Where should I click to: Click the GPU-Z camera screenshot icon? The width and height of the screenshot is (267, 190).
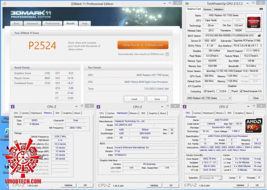261,9
